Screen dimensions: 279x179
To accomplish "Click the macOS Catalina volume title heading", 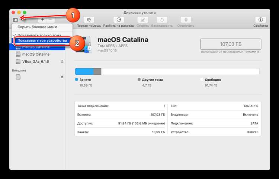I will coord(123,39).
